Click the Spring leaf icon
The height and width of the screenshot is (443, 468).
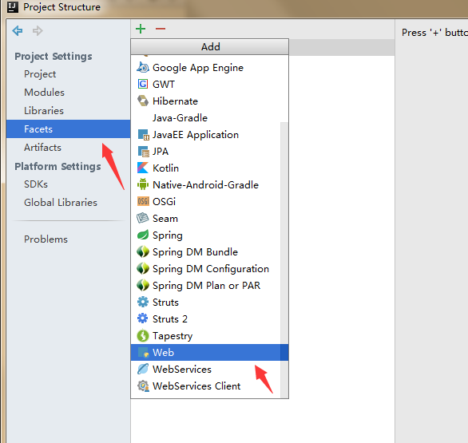pos(143,235)
